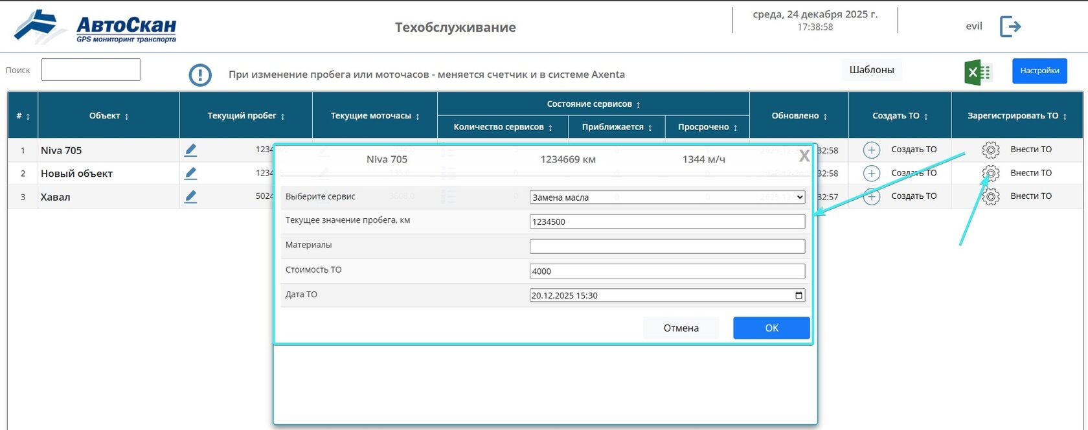Click the Материалы label
1088x430 pixels.
308,245
